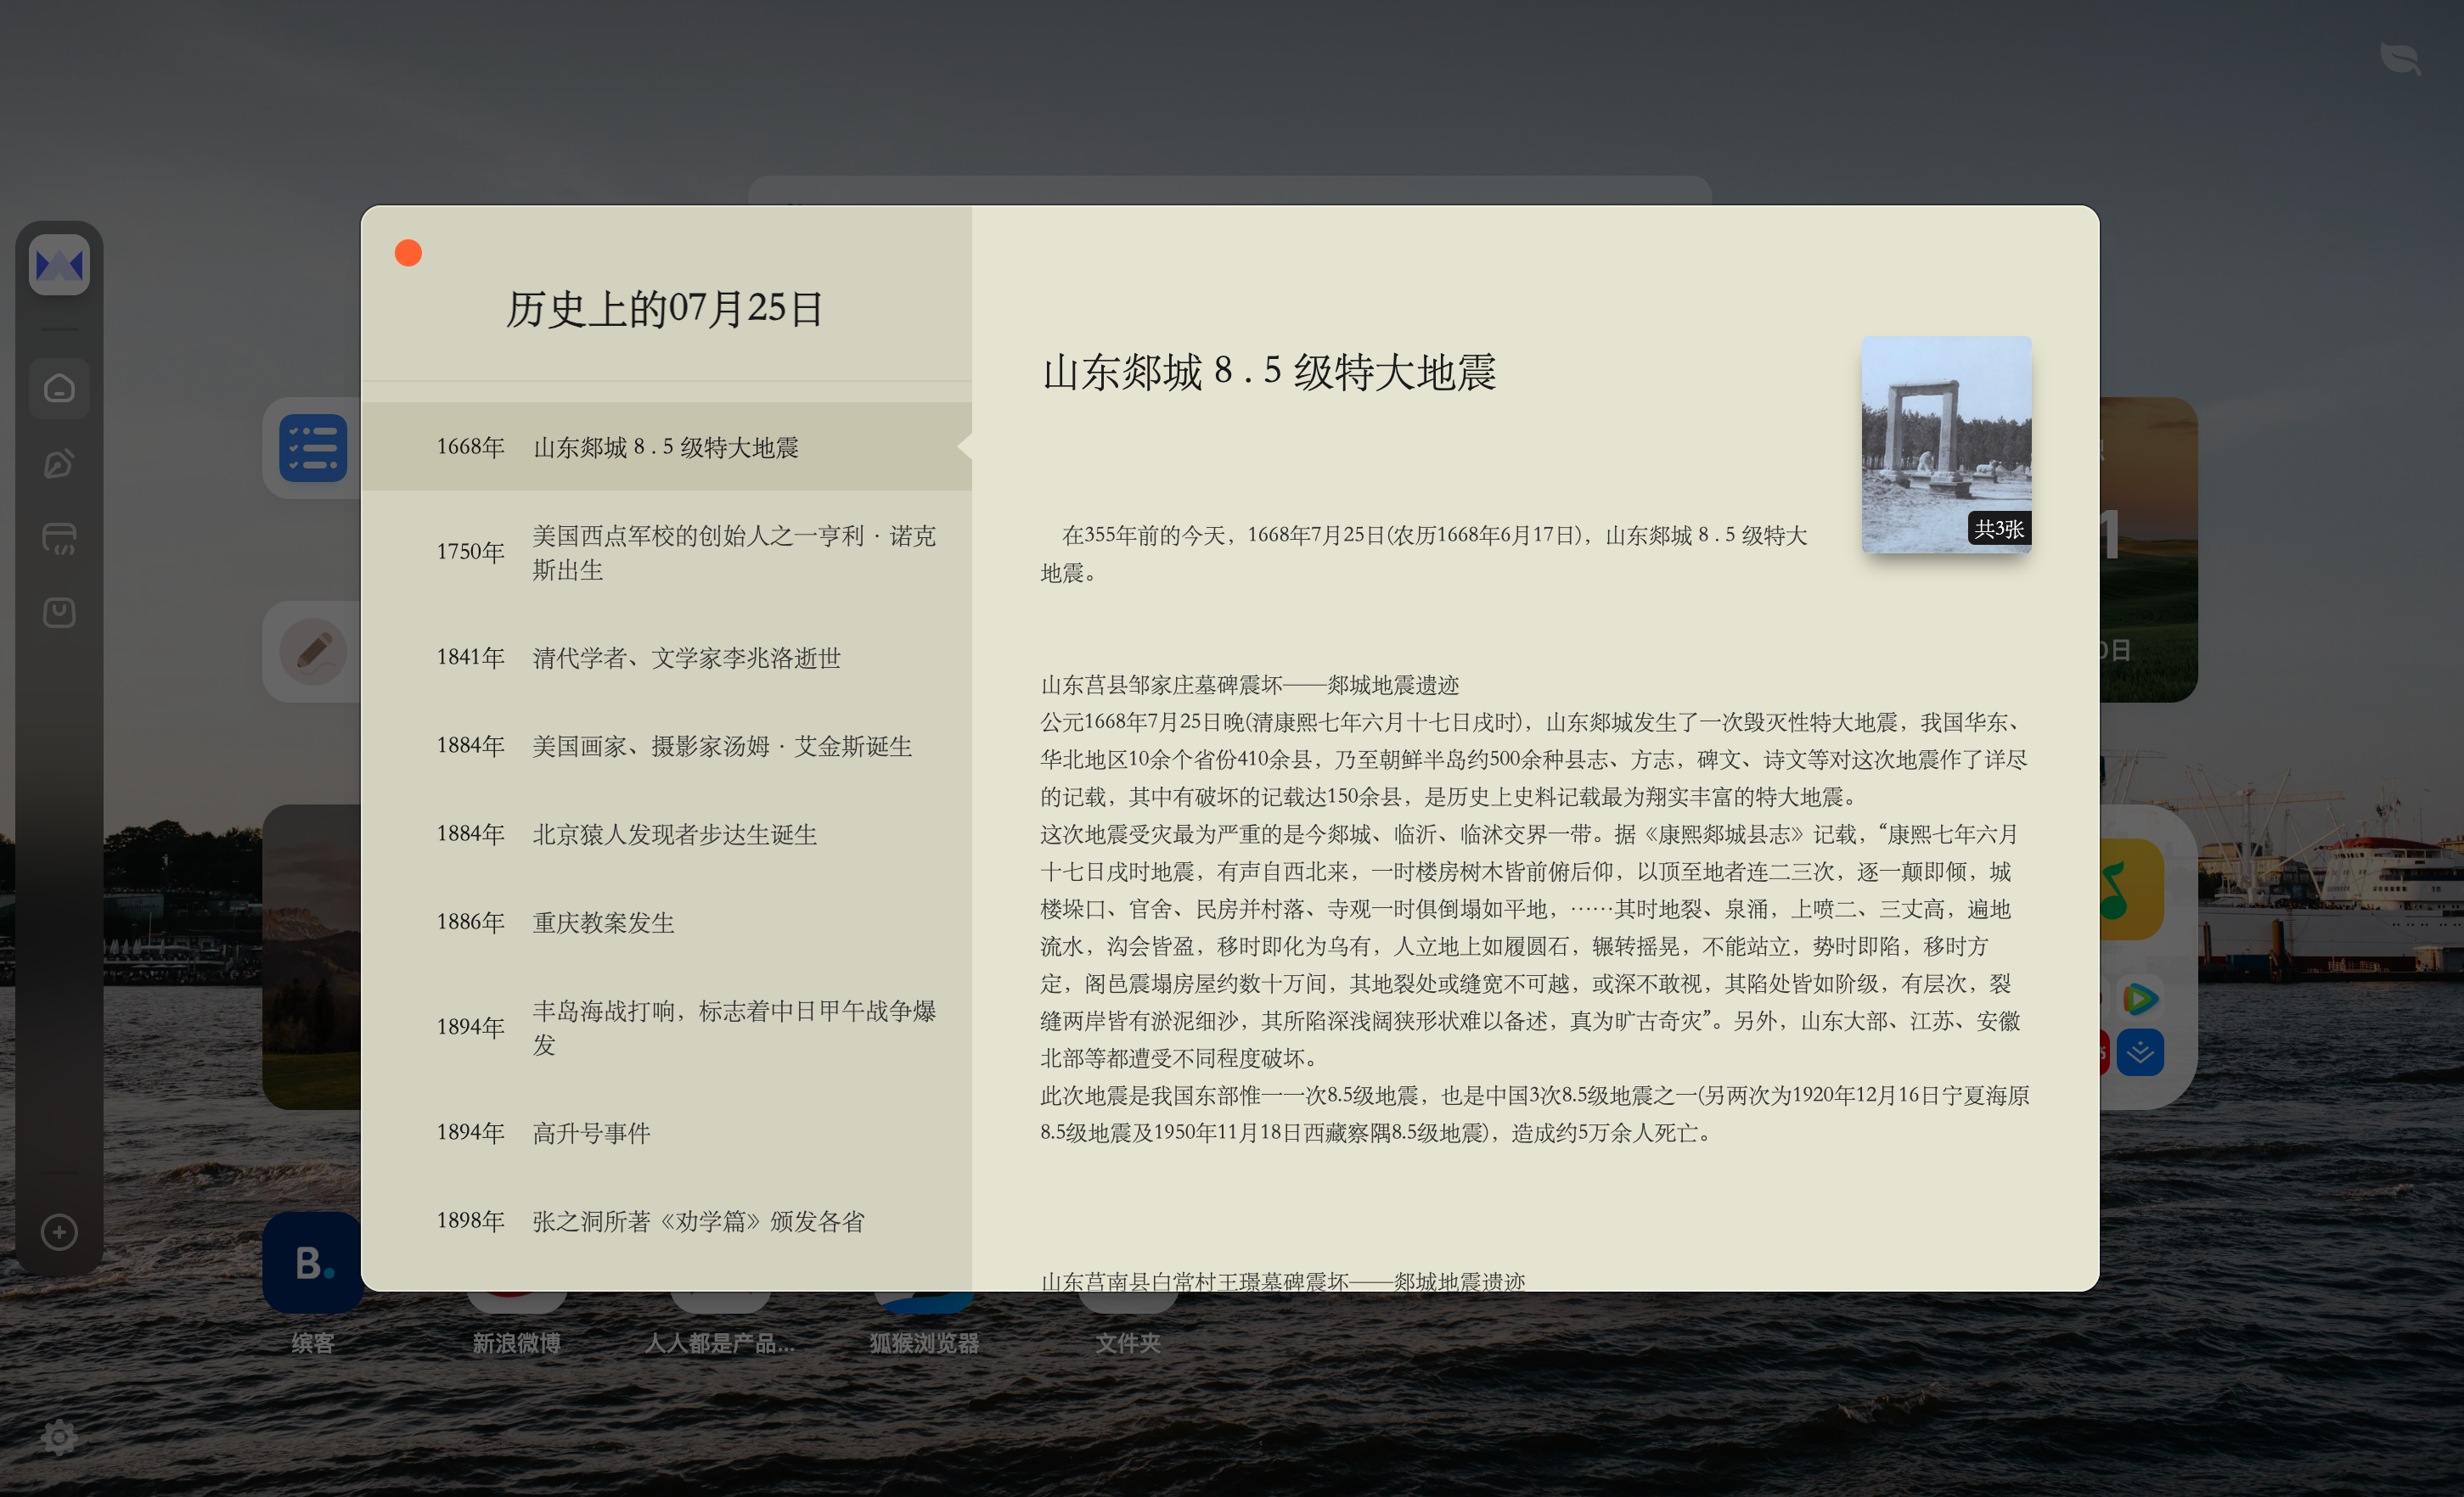Open earthquake photo thumbnail labeled 共3张
Image resolution: width=2464 pixels, height=1497 pixels.
pyautogui.click(x=1945, y=445)
